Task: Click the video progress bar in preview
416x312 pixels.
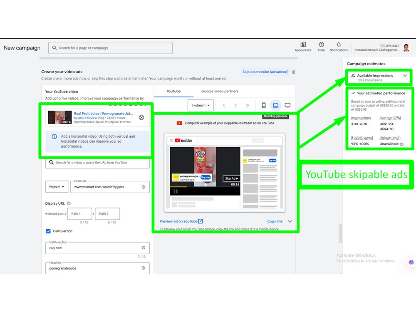Action: [205, 187]
